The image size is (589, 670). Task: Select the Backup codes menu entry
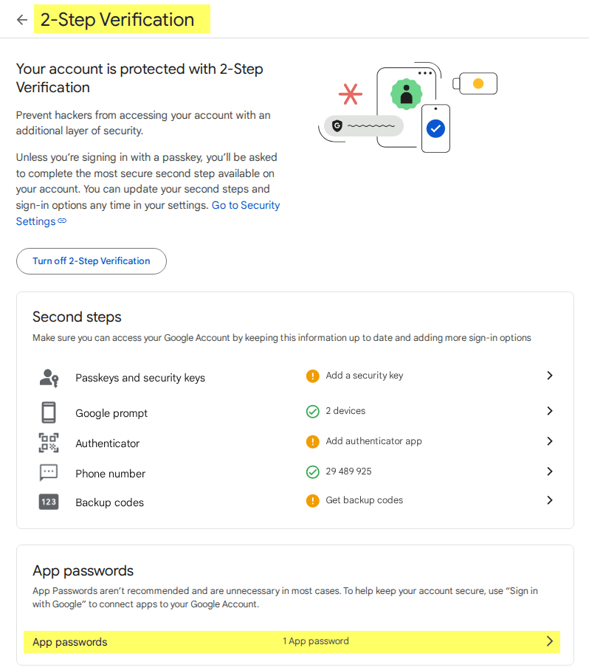[109, 502]
